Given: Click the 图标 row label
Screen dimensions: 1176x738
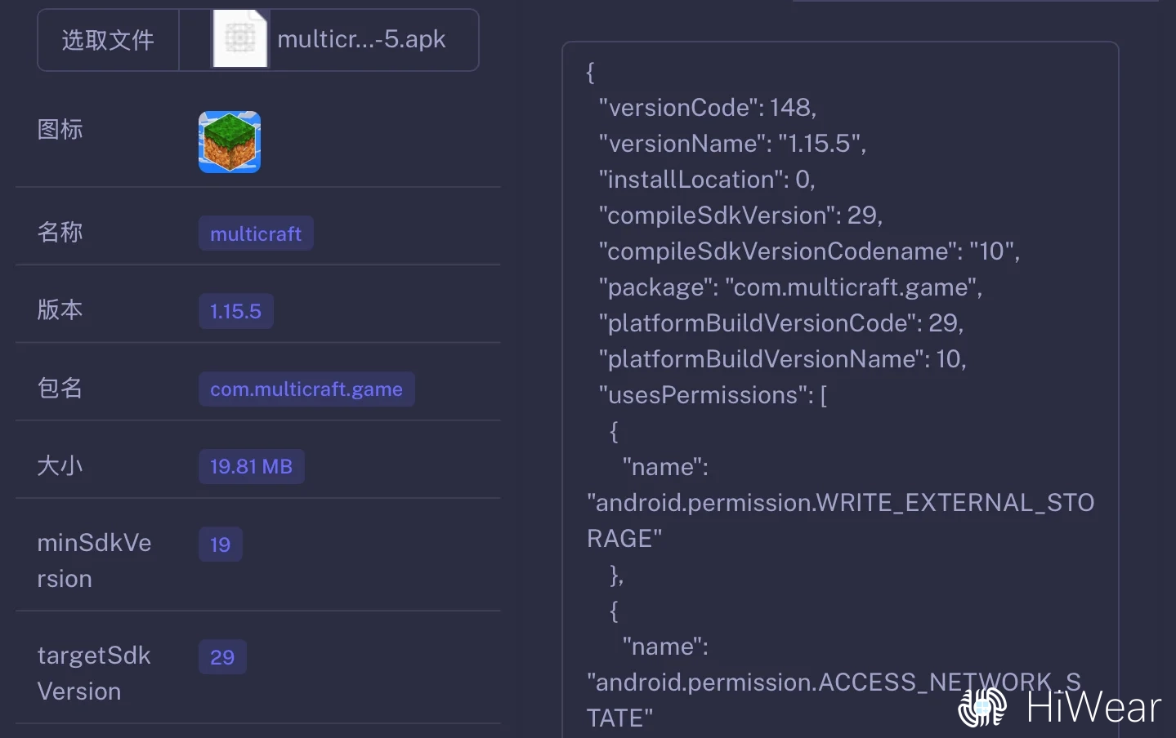Looking at the screenshot, I should point(60,130).
